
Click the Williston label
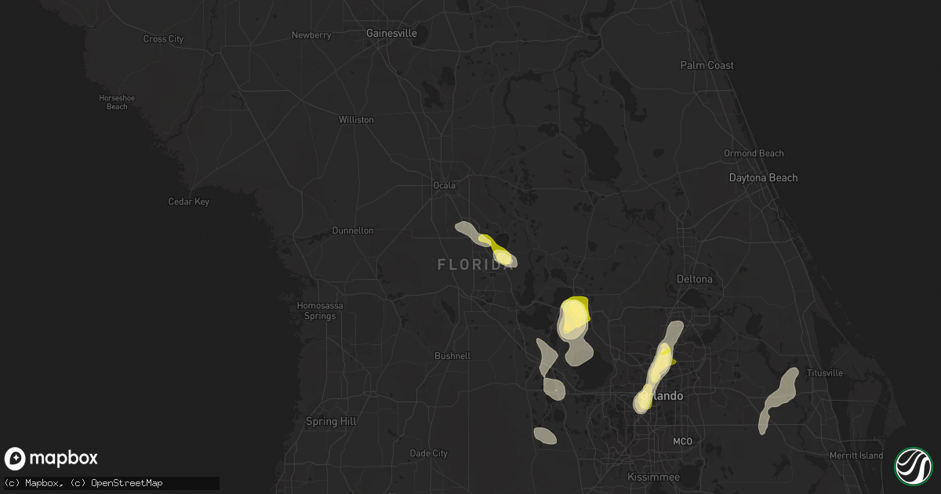pyautogui.click(x=356, y=120)
